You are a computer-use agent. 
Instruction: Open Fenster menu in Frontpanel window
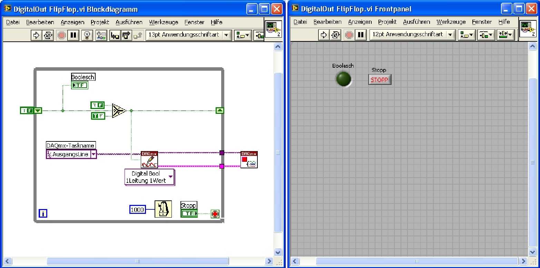[482, 22]
